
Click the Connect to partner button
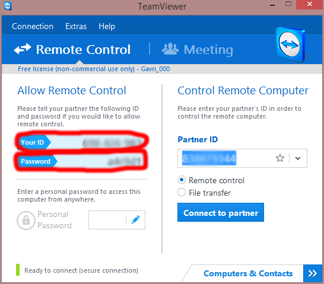point(221,212)
